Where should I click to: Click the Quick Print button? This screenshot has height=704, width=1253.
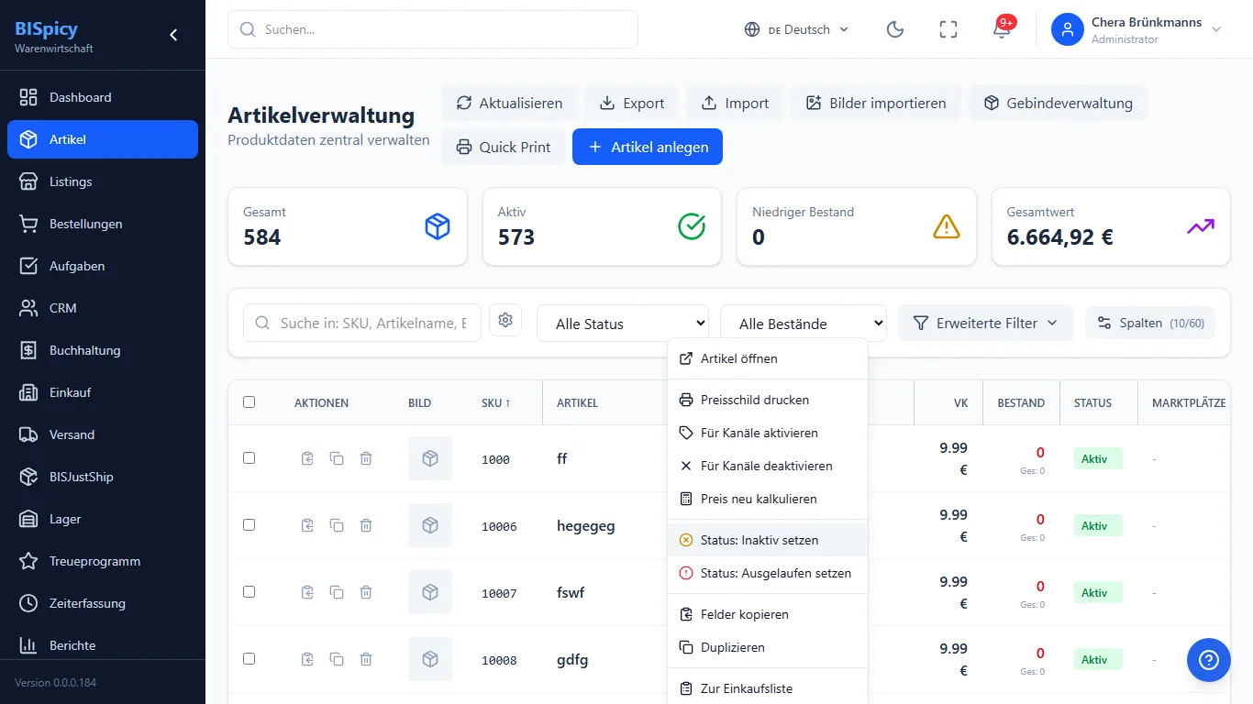click(504, 147)
